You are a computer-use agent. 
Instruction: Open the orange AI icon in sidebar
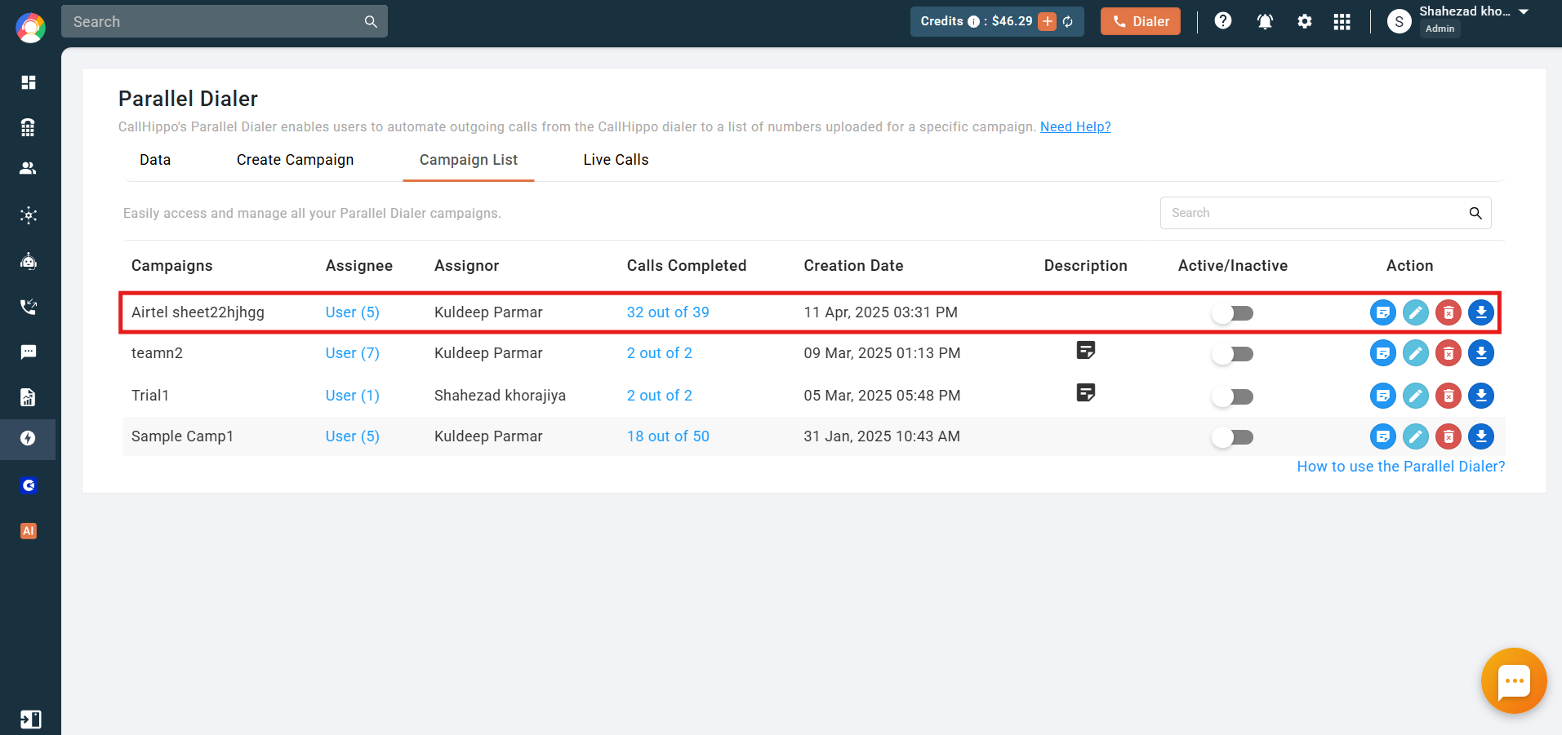pos(29,531)
